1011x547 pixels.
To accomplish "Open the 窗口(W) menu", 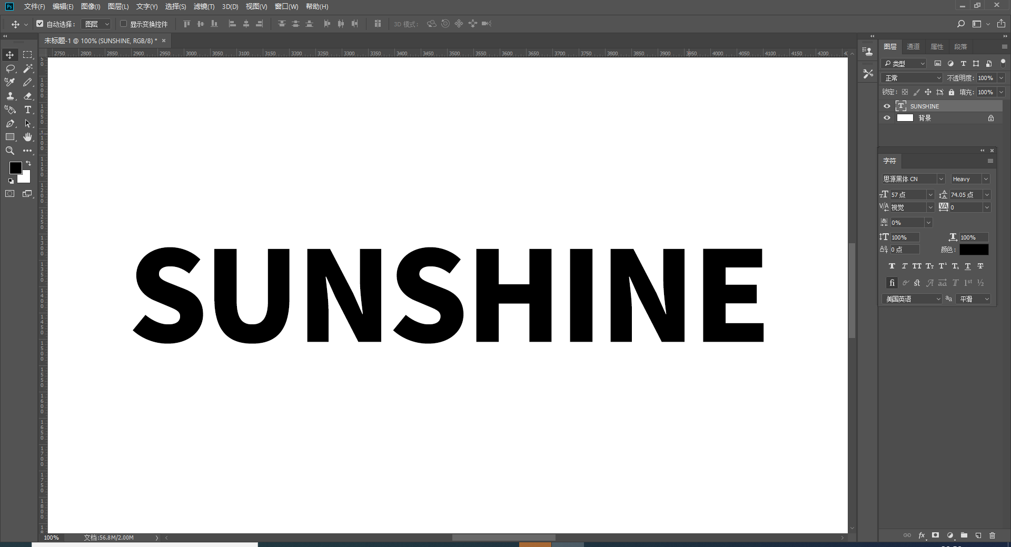I will click(x=286, y=6).
